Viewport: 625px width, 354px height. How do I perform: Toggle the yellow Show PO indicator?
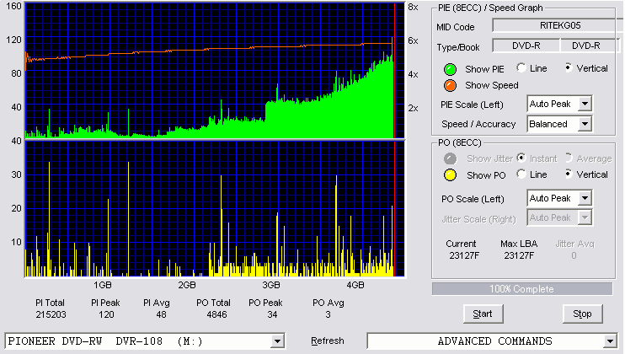click(x=450, y=175)
